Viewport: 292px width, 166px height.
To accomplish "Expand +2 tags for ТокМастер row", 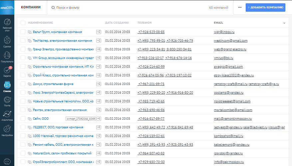I will (99, 41).
